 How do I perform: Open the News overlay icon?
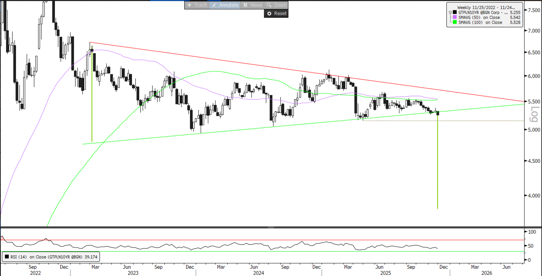[x=246, y=5]
